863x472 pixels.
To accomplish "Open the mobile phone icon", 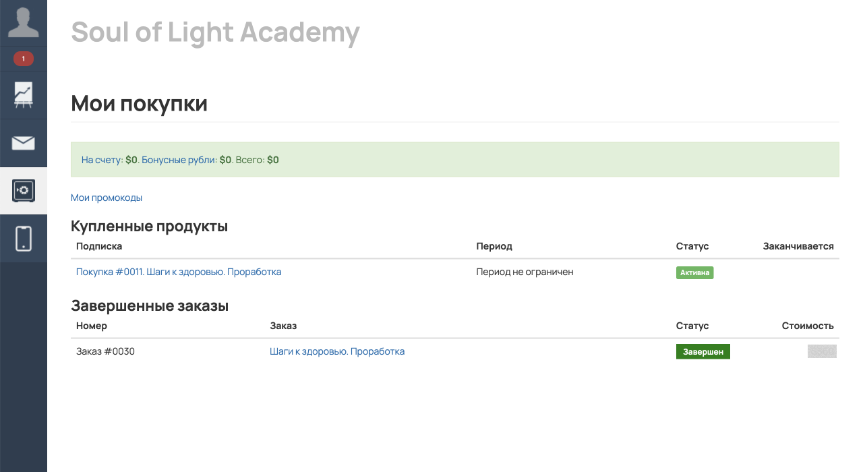I will click(24, 239).
